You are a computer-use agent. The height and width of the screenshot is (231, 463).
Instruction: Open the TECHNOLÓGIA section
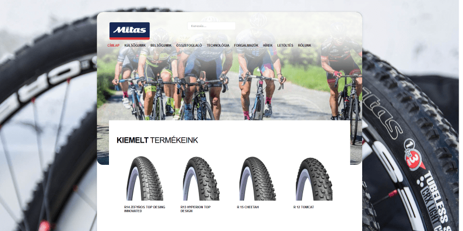point(218,46)
